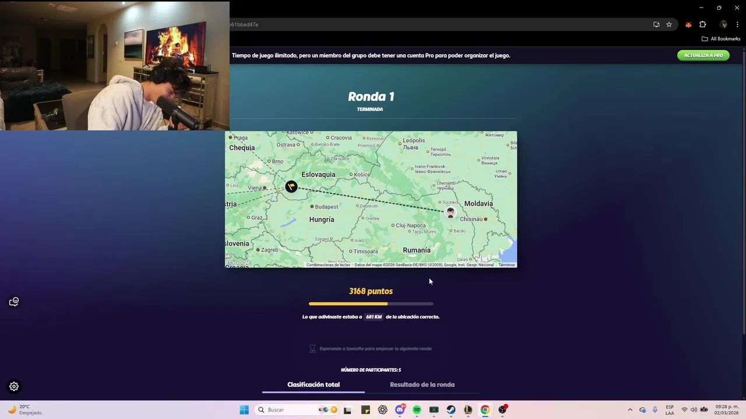Click the microphone tray icon
The width and height of the screenshot is (746, 419).
[655, 410]
